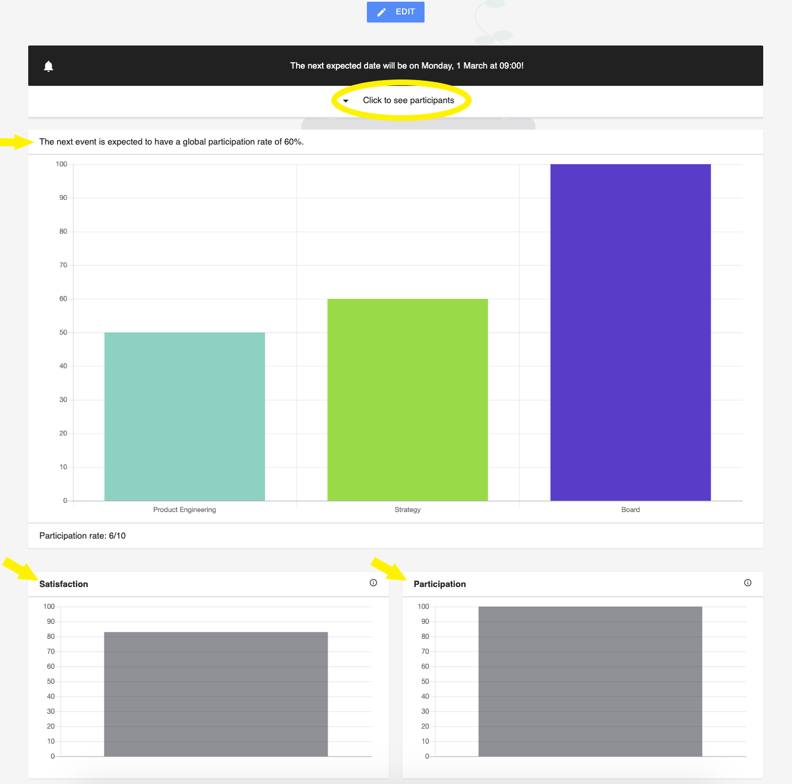Select the purple Board bar
The image size is (792, 784).
[630, 332]
